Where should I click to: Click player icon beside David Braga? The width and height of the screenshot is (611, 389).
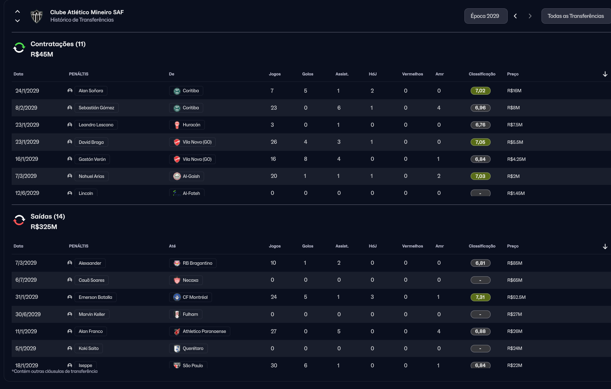coord(70,142)
